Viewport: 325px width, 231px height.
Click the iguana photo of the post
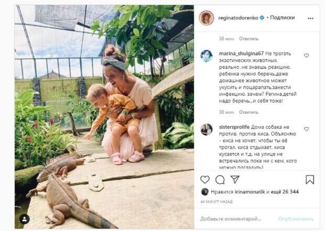100,115
